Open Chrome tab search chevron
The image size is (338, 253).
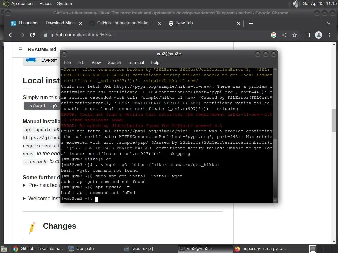[x=328, y=23]
